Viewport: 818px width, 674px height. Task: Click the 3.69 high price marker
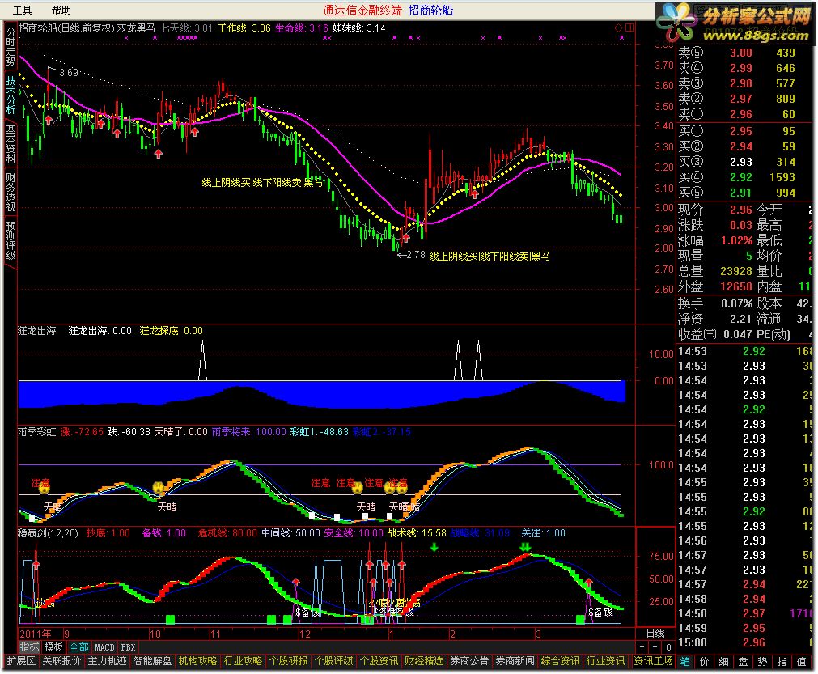point(68,73)
